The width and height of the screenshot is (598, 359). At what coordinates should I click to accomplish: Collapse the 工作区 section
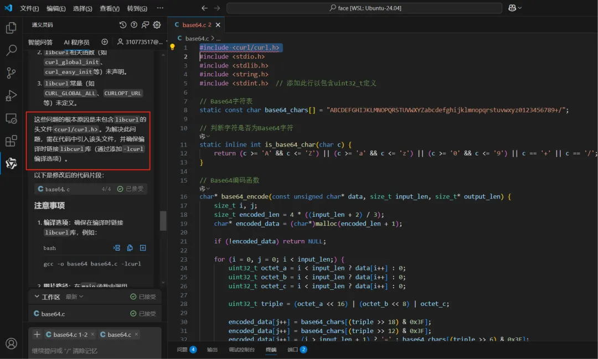tap(37, 297)
